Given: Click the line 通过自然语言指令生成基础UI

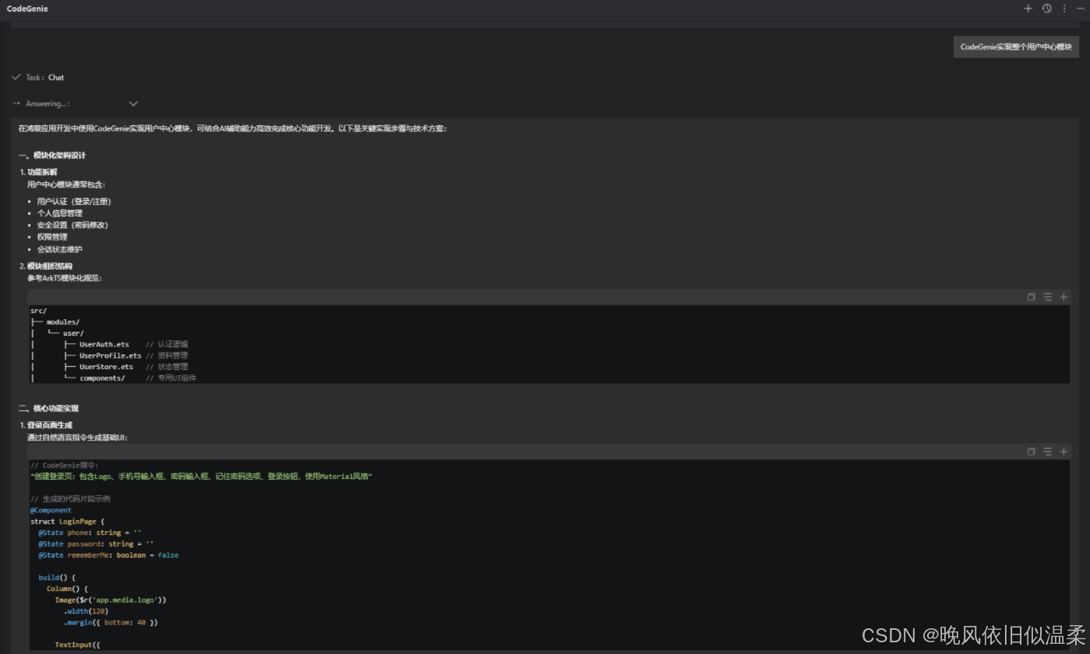Looking at the screenshot, I should (x=77, y=438).
